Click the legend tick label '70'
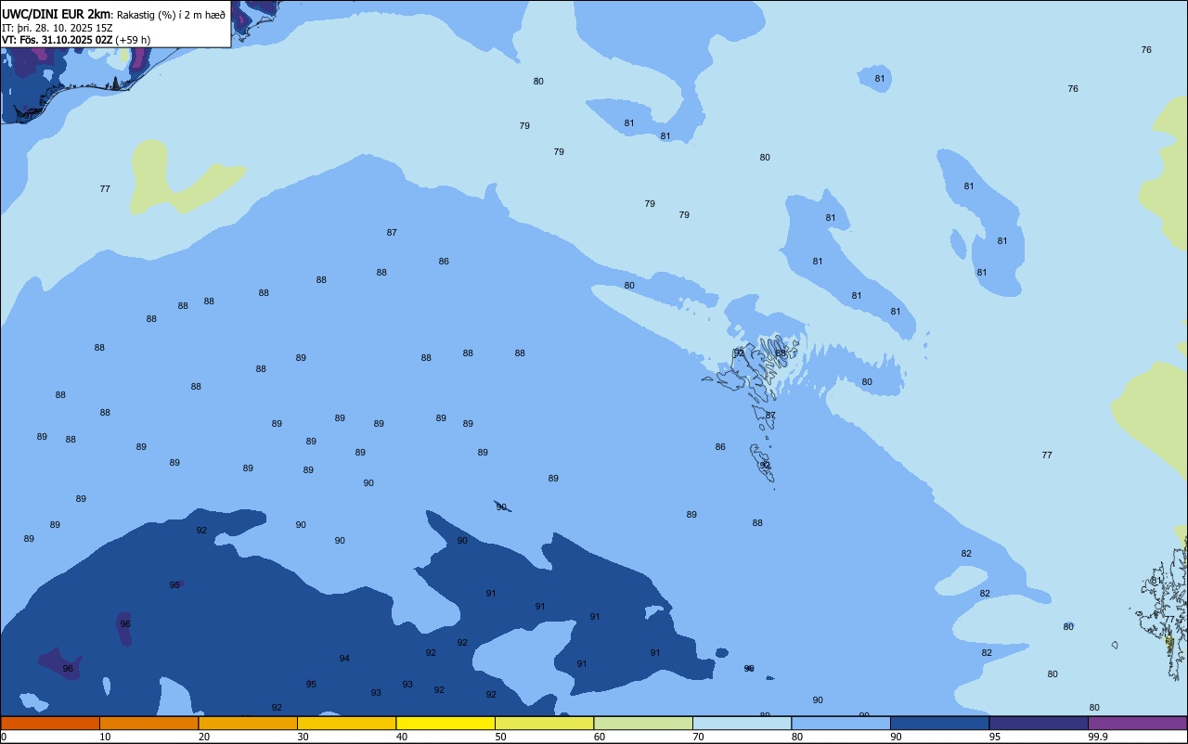Viewport: 1188px width, 744px height. pos(698,737)
